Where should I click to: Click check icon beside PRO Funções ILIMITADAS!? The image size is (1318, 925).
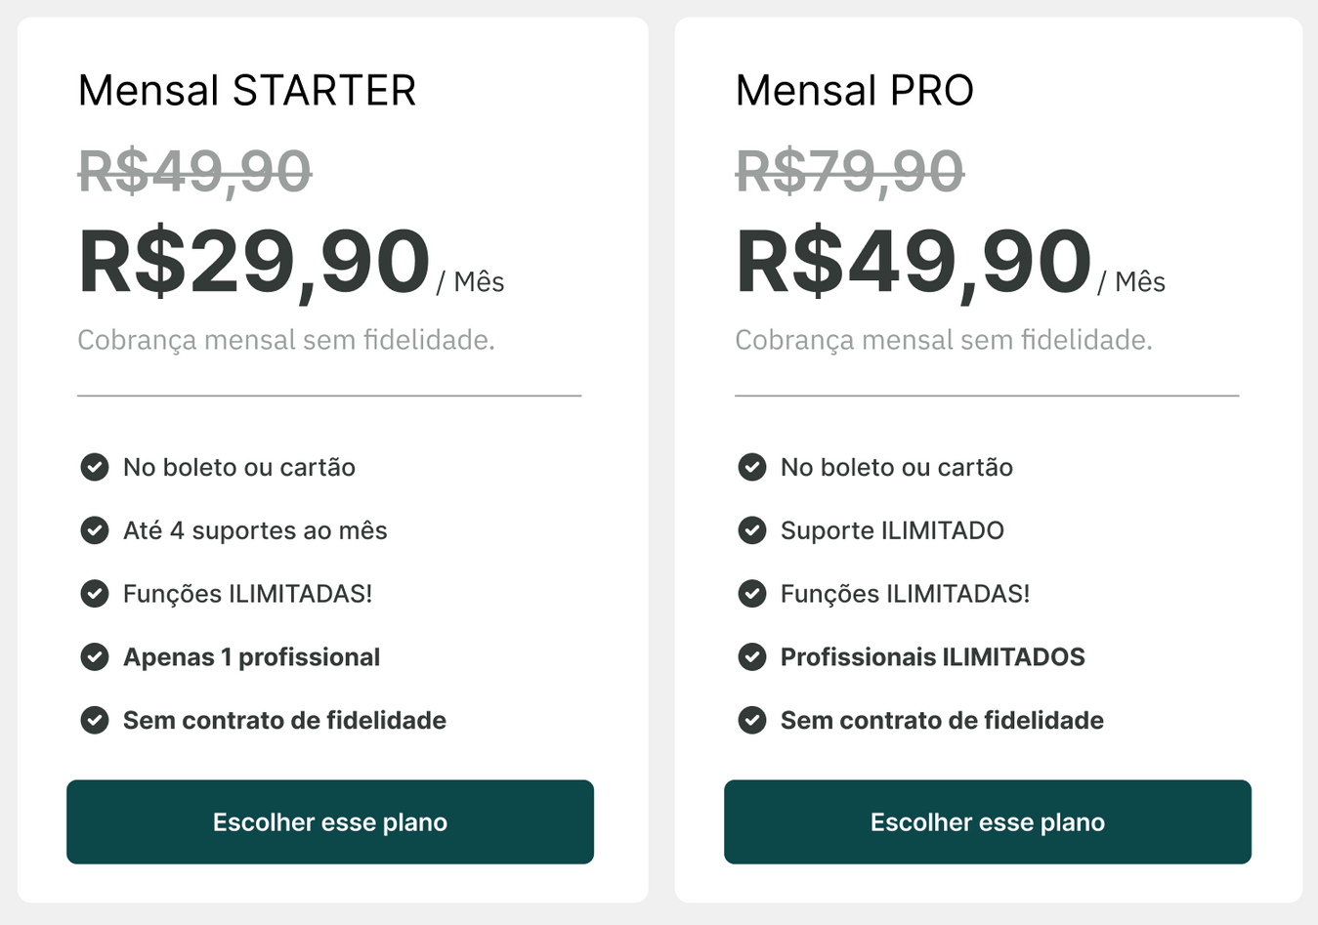coord(752,594)
